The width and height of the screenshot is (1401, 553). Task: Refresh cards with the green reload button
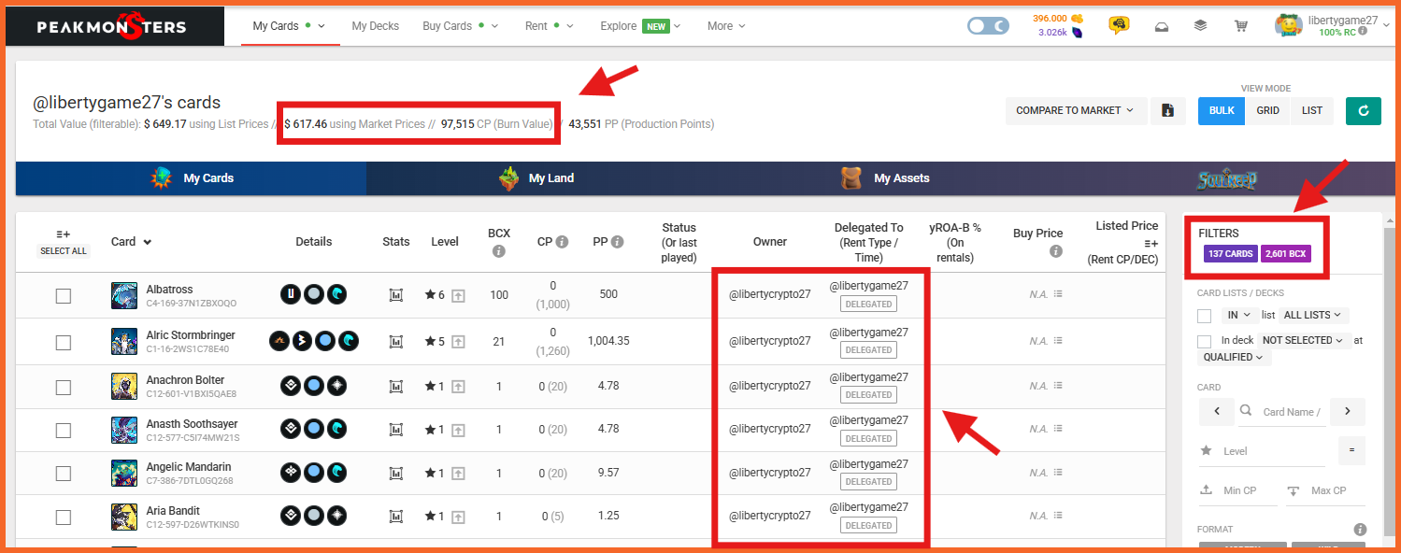point(1364,110)
